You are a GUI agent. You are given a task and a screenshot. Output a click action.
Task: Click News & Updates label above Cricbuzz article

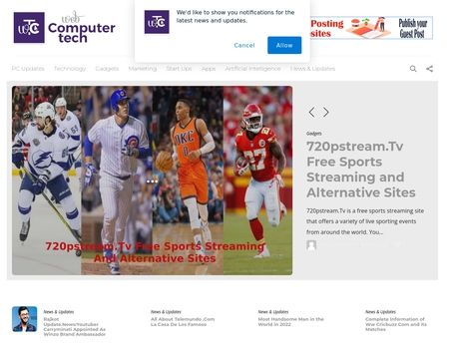(380, 312)
